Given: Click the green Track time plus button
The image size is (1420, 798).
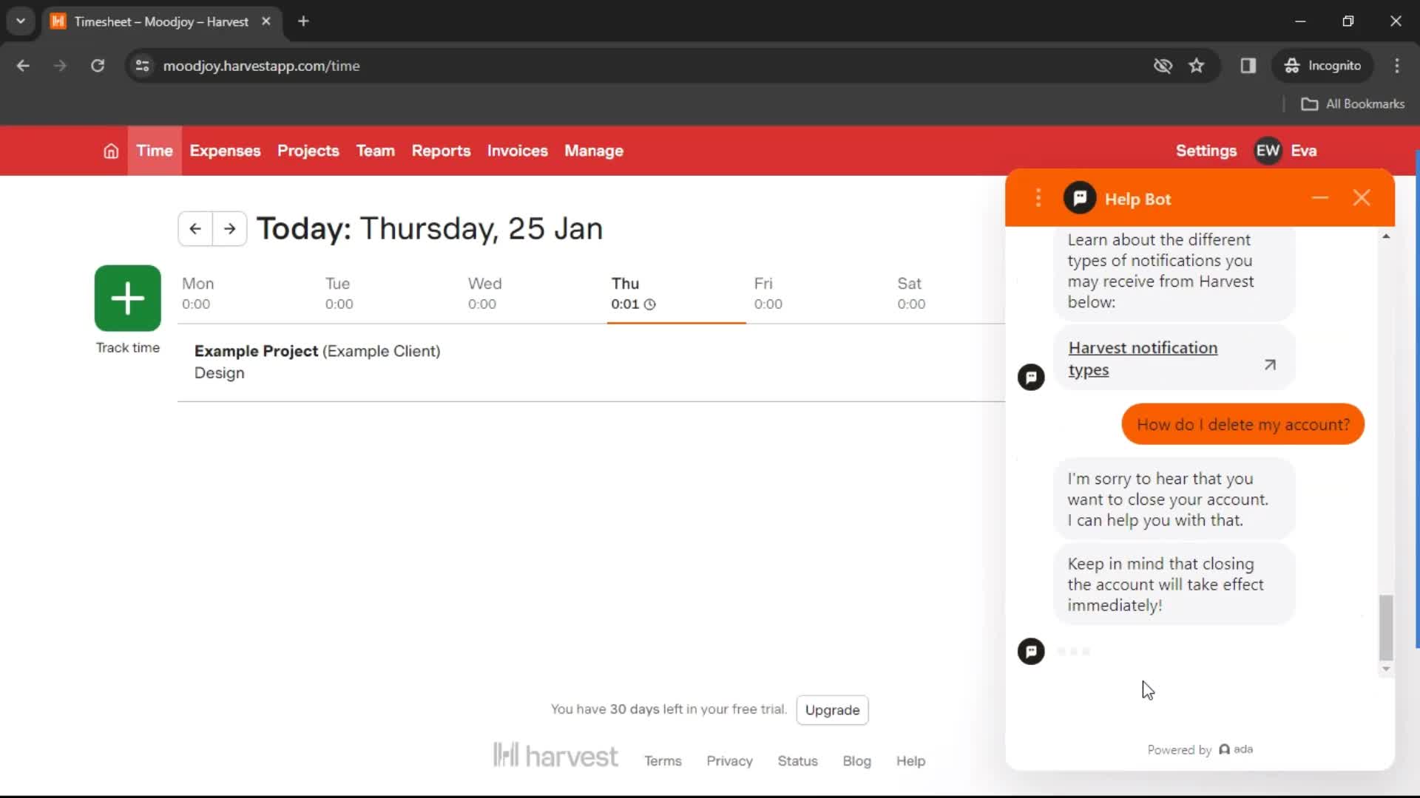Looking at the screenshot, I should tap(128, 298).
